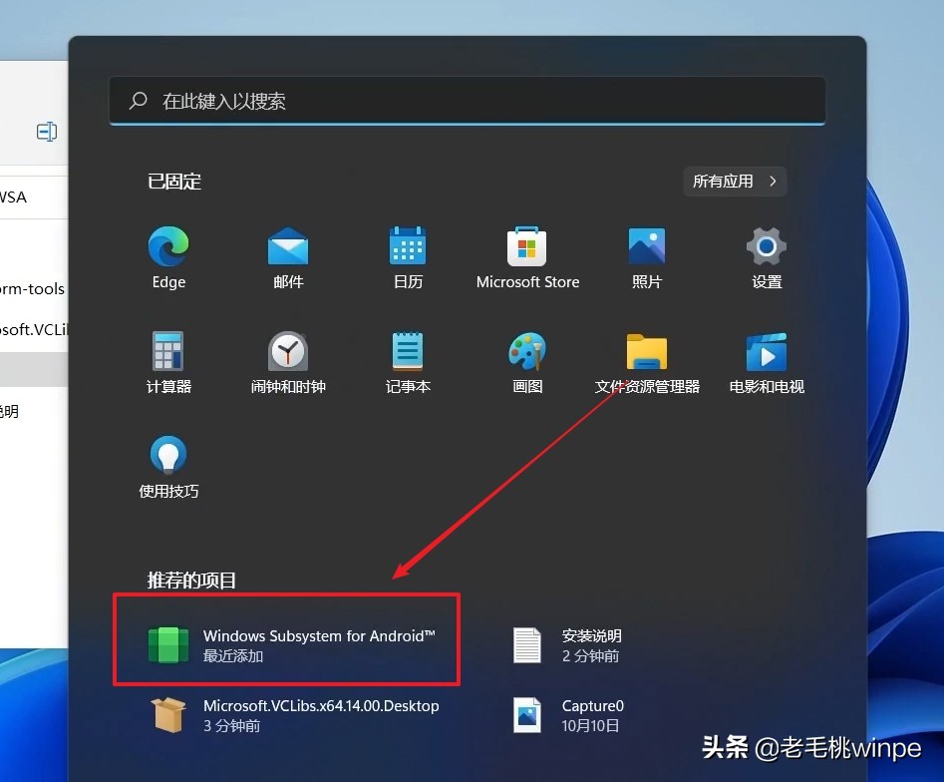Open the 日历 calendar app

[x=408, y=257]
